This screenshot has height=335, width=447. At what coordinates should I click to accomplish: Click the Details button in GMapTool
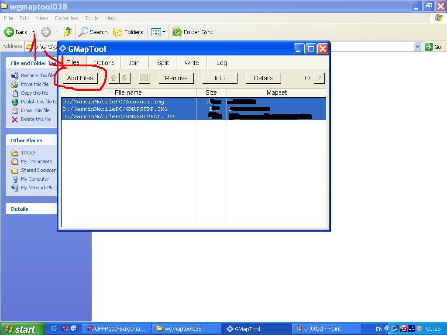point(263,78)
